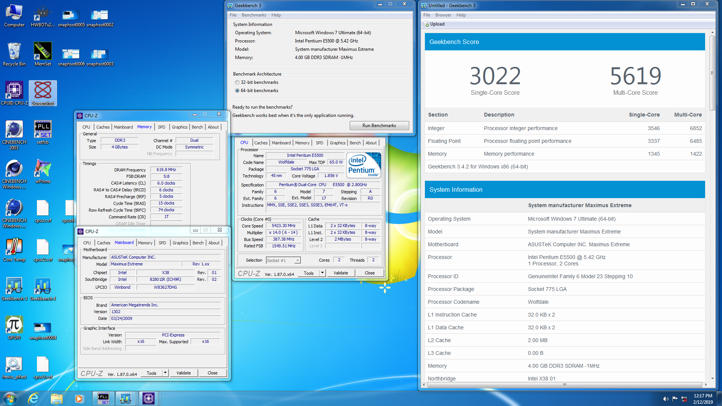Open the volume speaker tray icon
The image size is (722, 406).
pyautogui.click(x=666, y=398)
